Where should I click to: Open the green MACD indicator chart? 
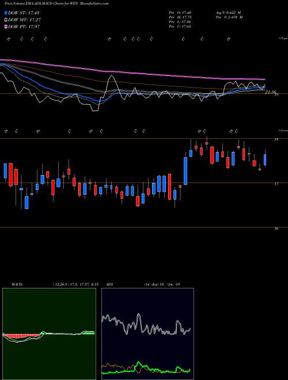(49, 334)
